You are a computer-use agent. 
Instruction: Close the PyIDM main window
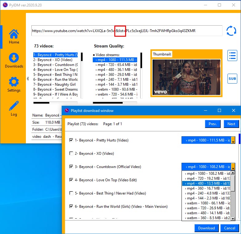(234, 5)
